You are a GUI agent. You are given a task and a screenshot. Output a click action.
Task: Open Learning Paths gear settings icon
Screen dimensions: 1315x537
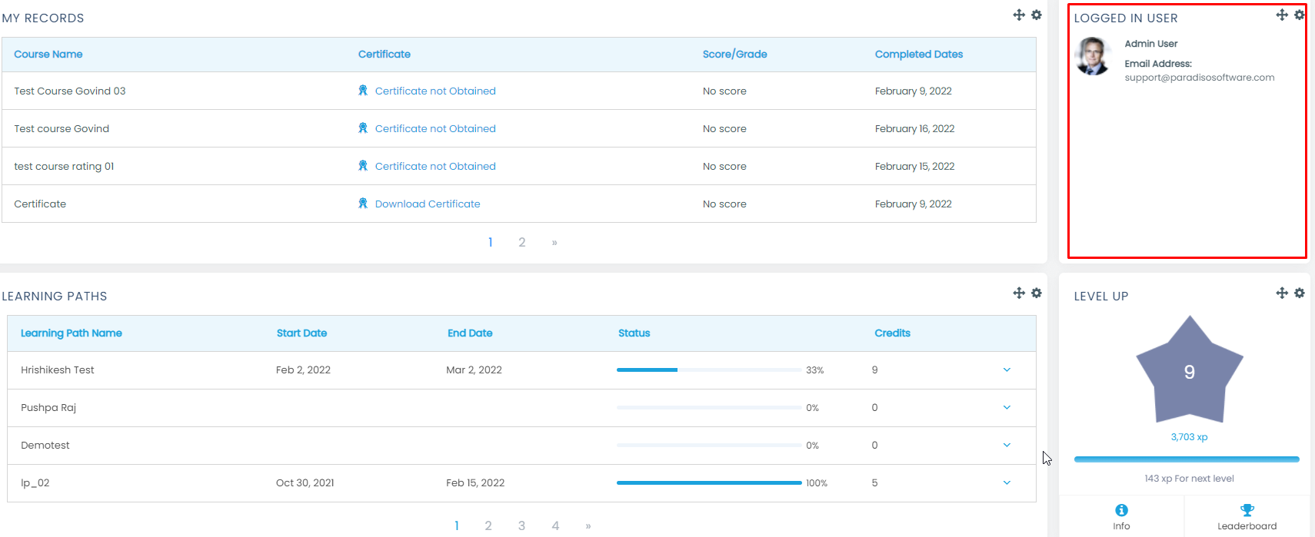1037,293
